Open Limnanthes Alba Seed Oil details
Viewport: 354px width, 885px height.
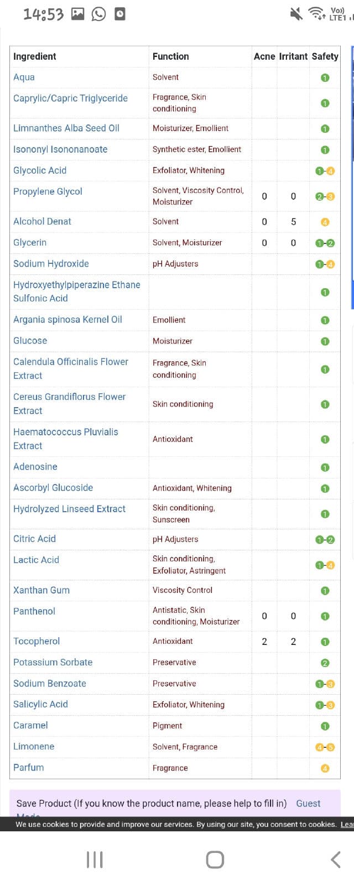(x=66, y=128)
